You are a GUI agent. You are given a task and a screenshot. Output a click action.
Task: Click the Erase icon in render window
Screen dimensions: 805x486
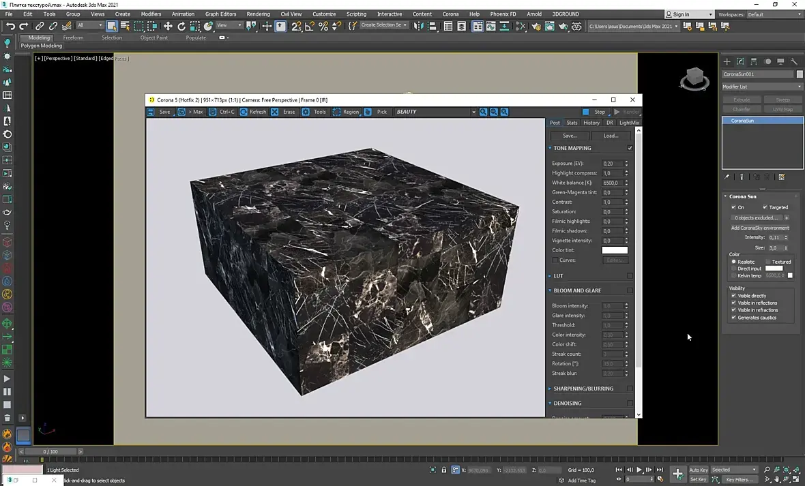point(275,112)
